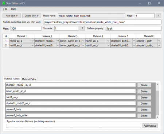This screenshot has height=134, width=164.
Task: Click the question mark button next to Flags
Action: [x=158, y=16]
